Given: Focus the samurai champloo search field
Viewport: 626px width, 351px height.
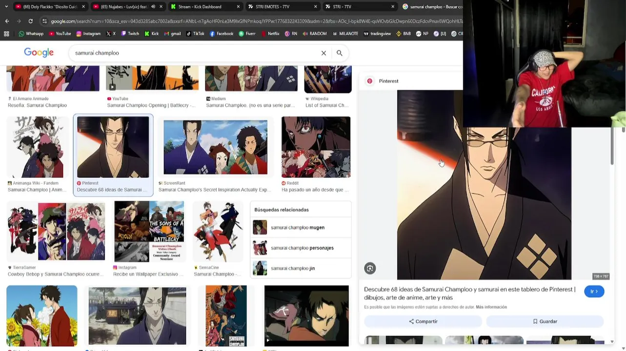Looking at the screenshot, I should (195, 53).
